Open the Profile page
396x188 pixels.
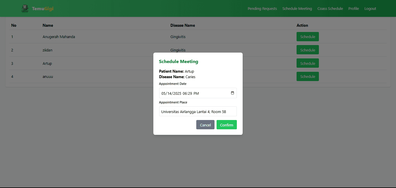[x=353, y=9]
